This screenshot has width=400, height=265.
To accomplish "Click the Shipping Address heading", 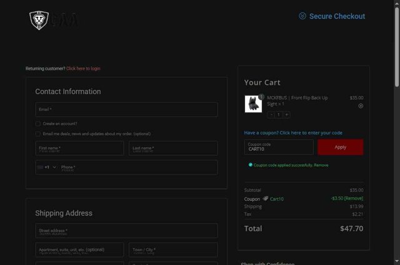I will coord(64,213).
